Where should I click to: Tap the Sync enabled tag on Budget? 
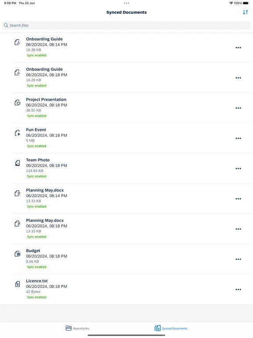(36, 267)
